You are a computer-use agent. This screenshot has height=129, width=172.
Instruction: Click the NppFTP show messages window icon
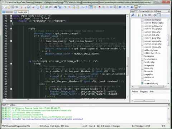pos(159,15)
